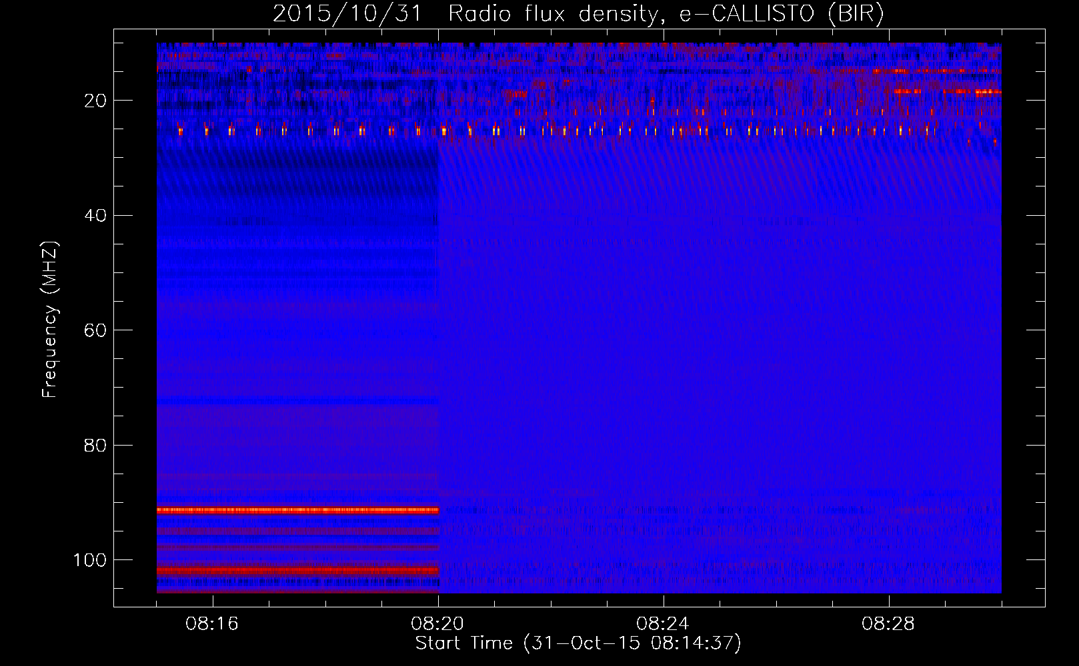This screenshot has width=1079, height=666.
Task: Click the '40' frequency tick label
Action: pos(95,216)
